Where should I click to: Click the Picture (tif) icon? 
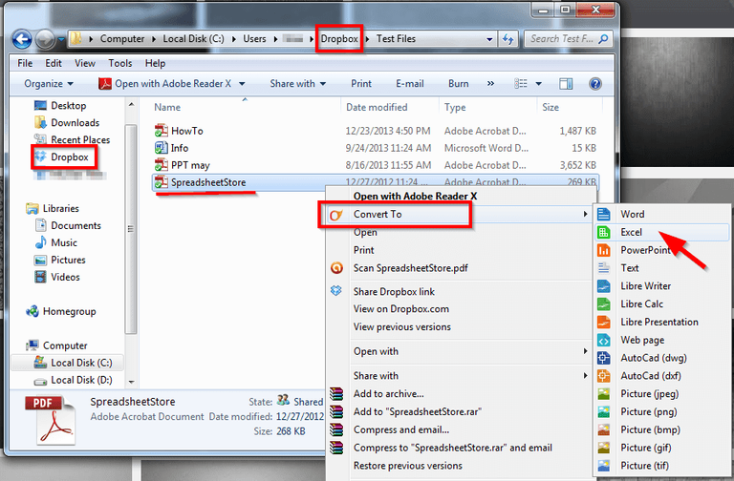pos(604,466)
